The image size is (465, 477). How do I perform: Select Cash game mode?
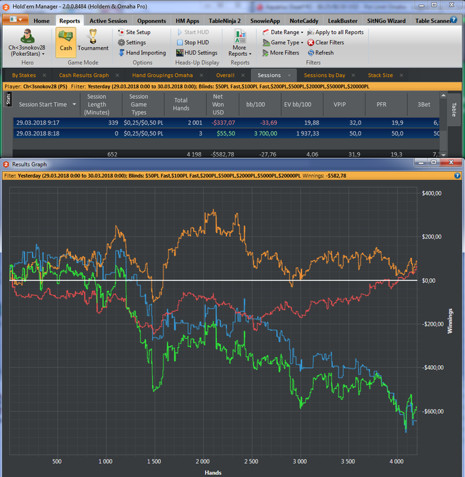(x=65, y=42)
